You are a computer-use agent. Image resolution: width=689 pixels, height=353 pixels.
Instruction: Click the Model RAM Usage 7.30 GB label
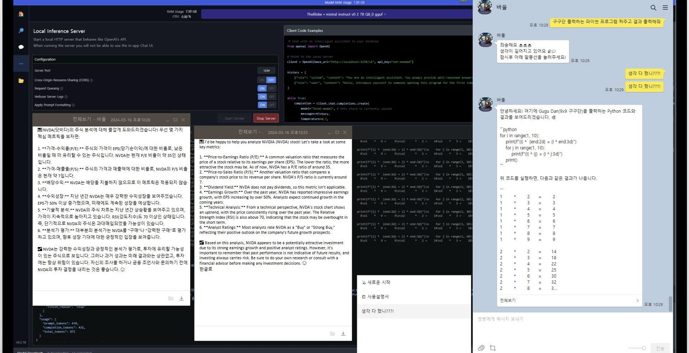point(344,2)
